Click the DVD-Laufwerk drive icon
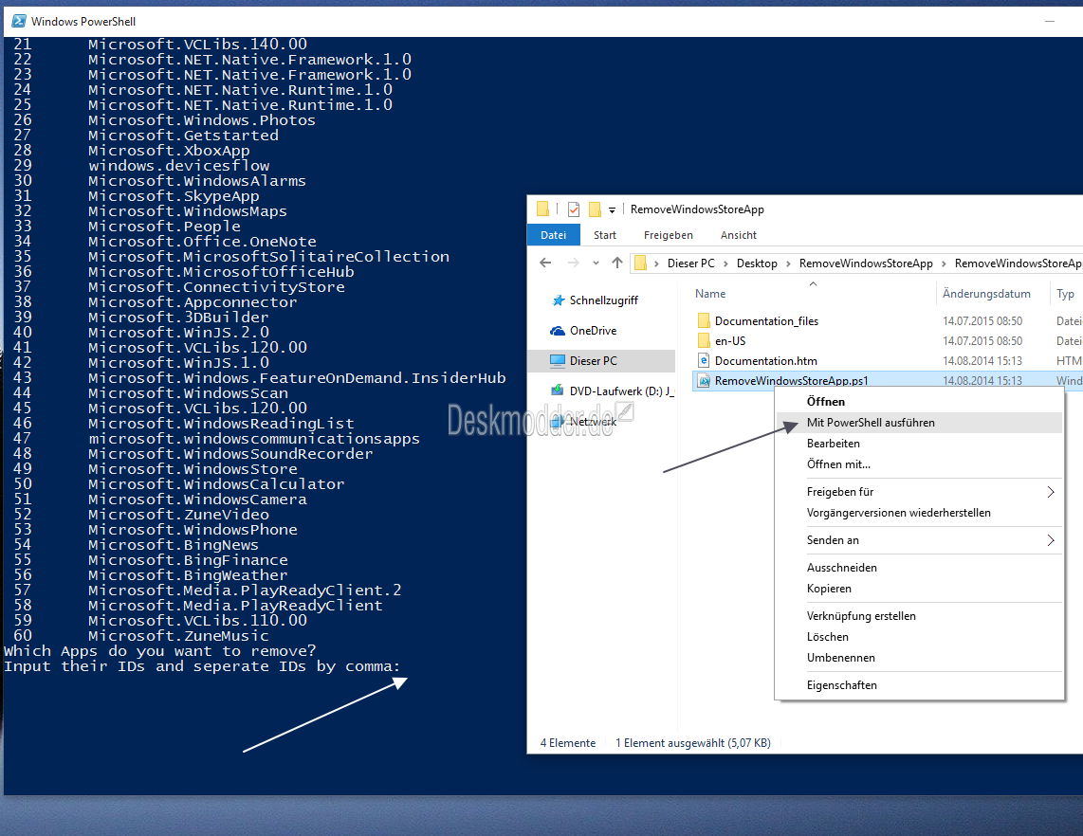 558,391
